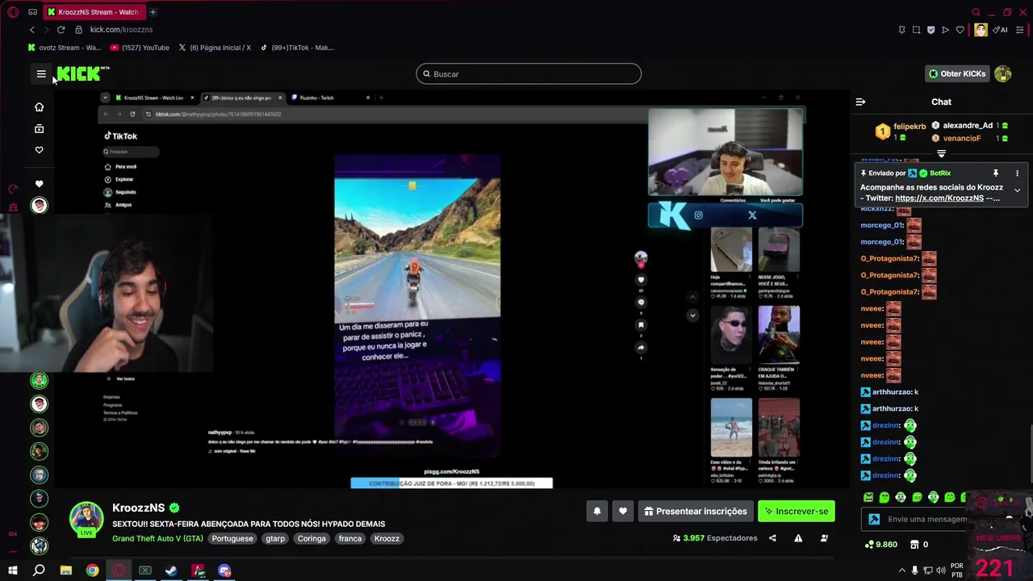Open the ovotz Stream bookmark
Image resolution: width=1033 pixels, height=581 pixels.
click(x=65, y=48)
